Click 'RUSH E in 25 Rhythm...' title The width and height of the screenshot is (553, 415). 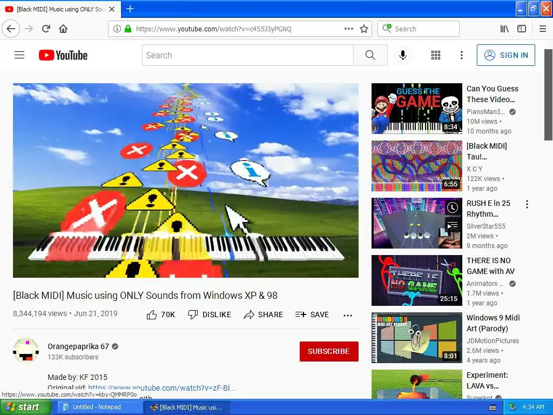pos(488,209)
